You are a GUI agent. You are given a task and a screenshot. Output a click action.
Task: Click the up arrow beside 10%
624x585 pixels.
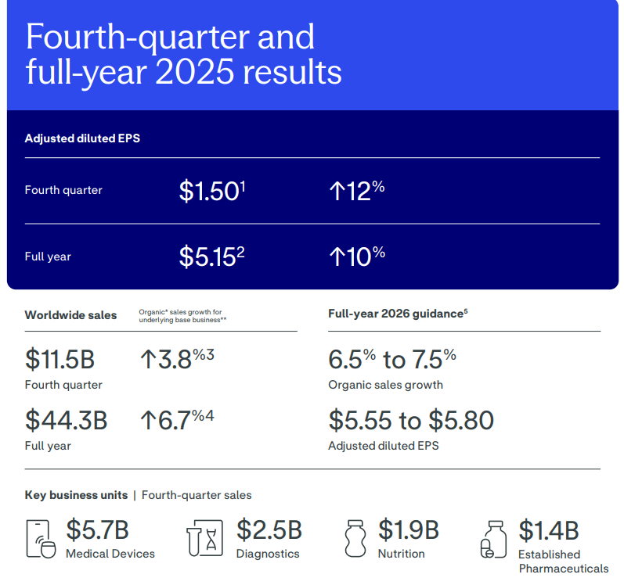pos(337,257)
